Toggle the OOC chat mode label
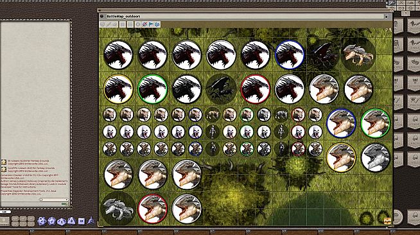 click(x=64, y=204)
